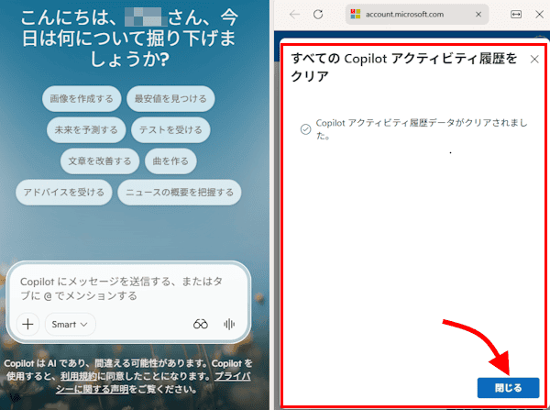Open the Smart mode dropdown
This screenshot has height=410, width=550.
pyautogui.click(x=70, y=325)
